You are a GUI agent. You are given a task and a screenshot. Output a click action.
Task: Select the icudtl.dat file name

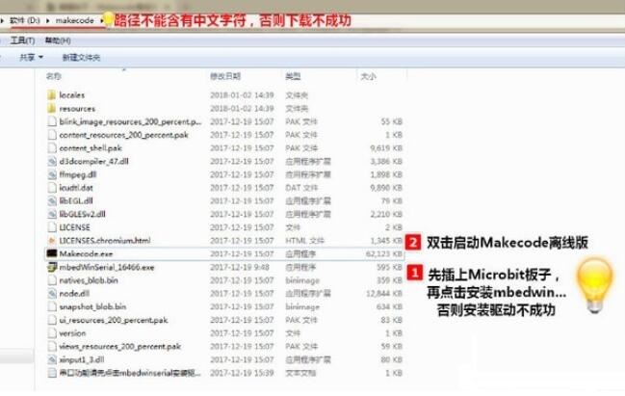click(x=76, y=188)
